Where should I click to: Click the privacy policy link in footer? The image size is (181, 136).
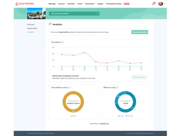pyautogui.click(x=147, y=133)
